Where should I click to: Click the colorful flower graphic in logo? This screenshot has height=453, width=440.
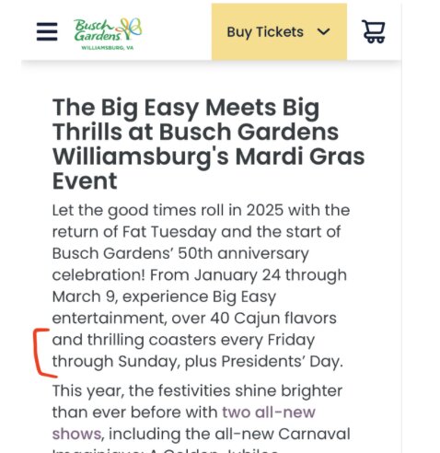coord(131,29)
